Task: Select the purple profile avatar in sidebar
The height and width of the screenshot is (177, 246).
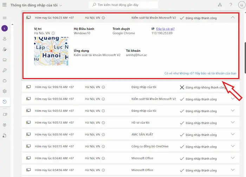Action: (x=5, y=28)
